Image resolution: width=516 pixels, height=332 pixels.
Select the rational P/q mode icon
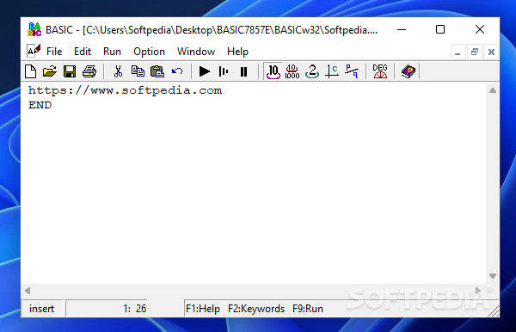click(x=352, y=71)
